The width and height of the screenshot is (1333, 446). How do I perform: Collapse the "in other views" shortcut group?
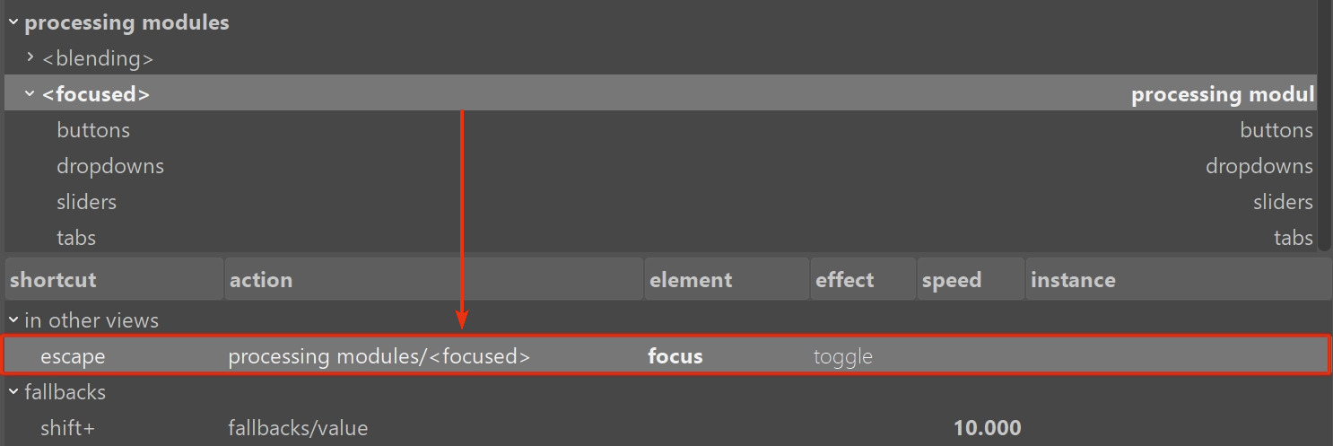(x=13, y=319)
